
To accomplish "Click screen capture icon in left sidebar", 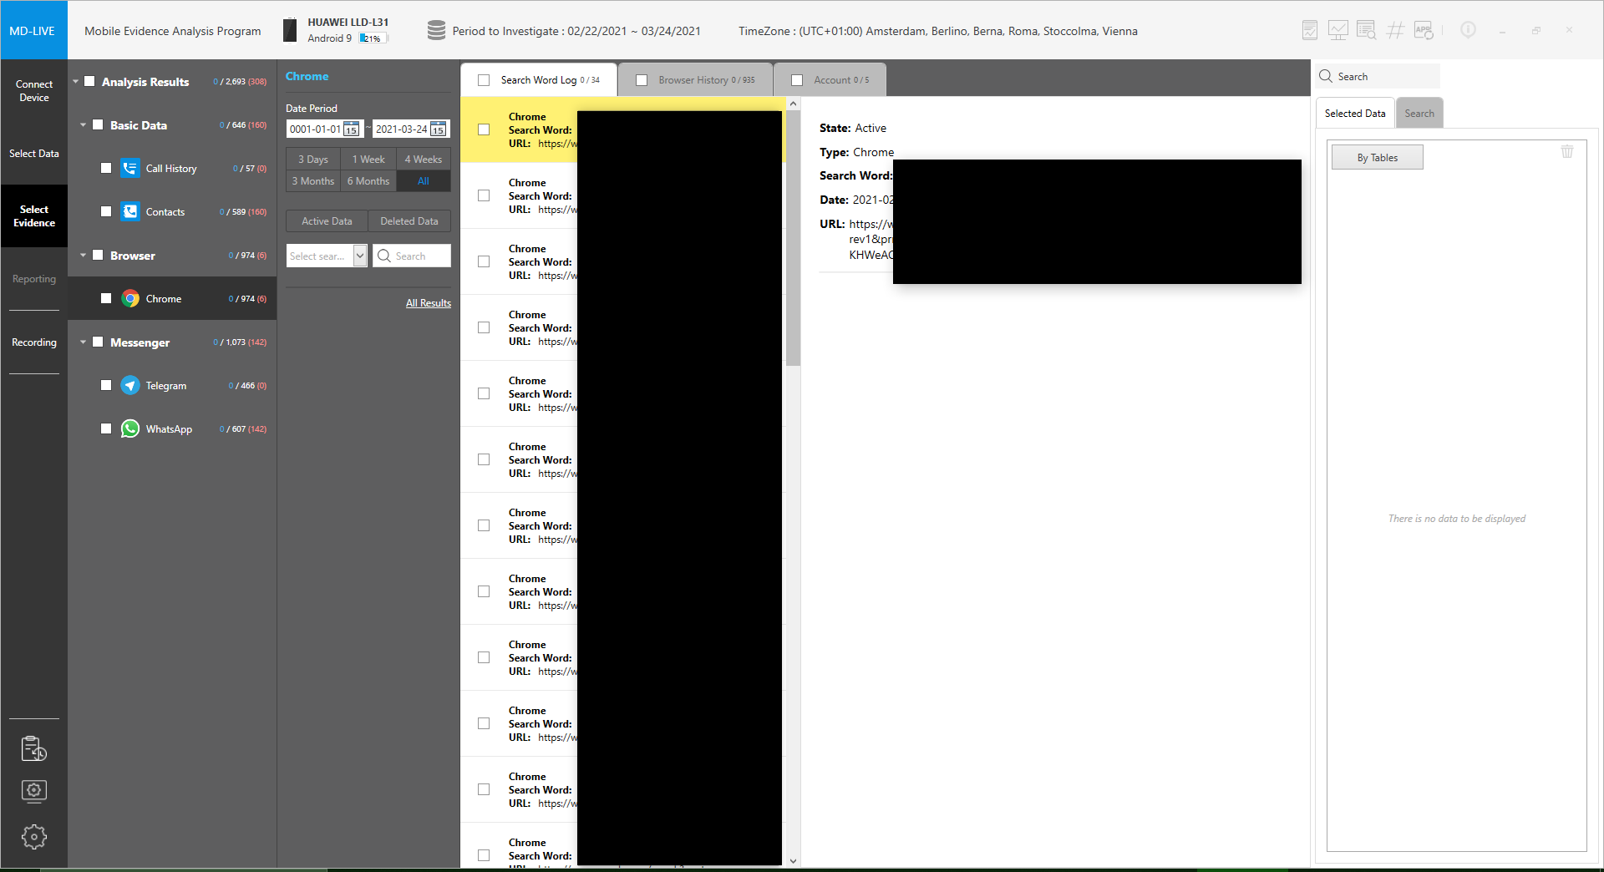I will [x=34, y=791].
